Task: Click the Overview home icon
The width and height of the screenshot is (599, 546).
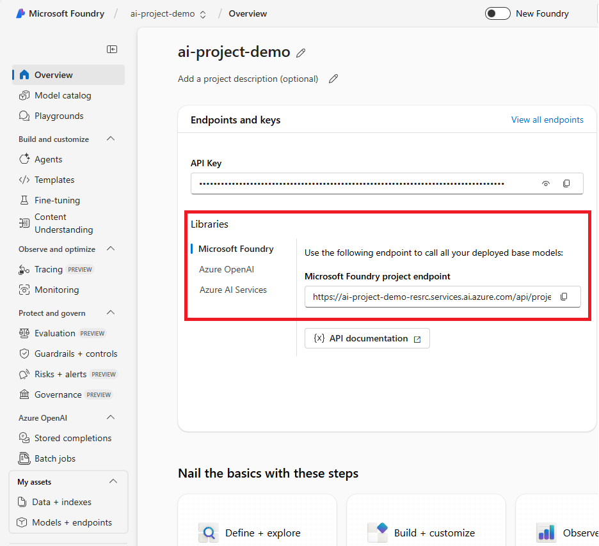Action: [x=24, y=75]
